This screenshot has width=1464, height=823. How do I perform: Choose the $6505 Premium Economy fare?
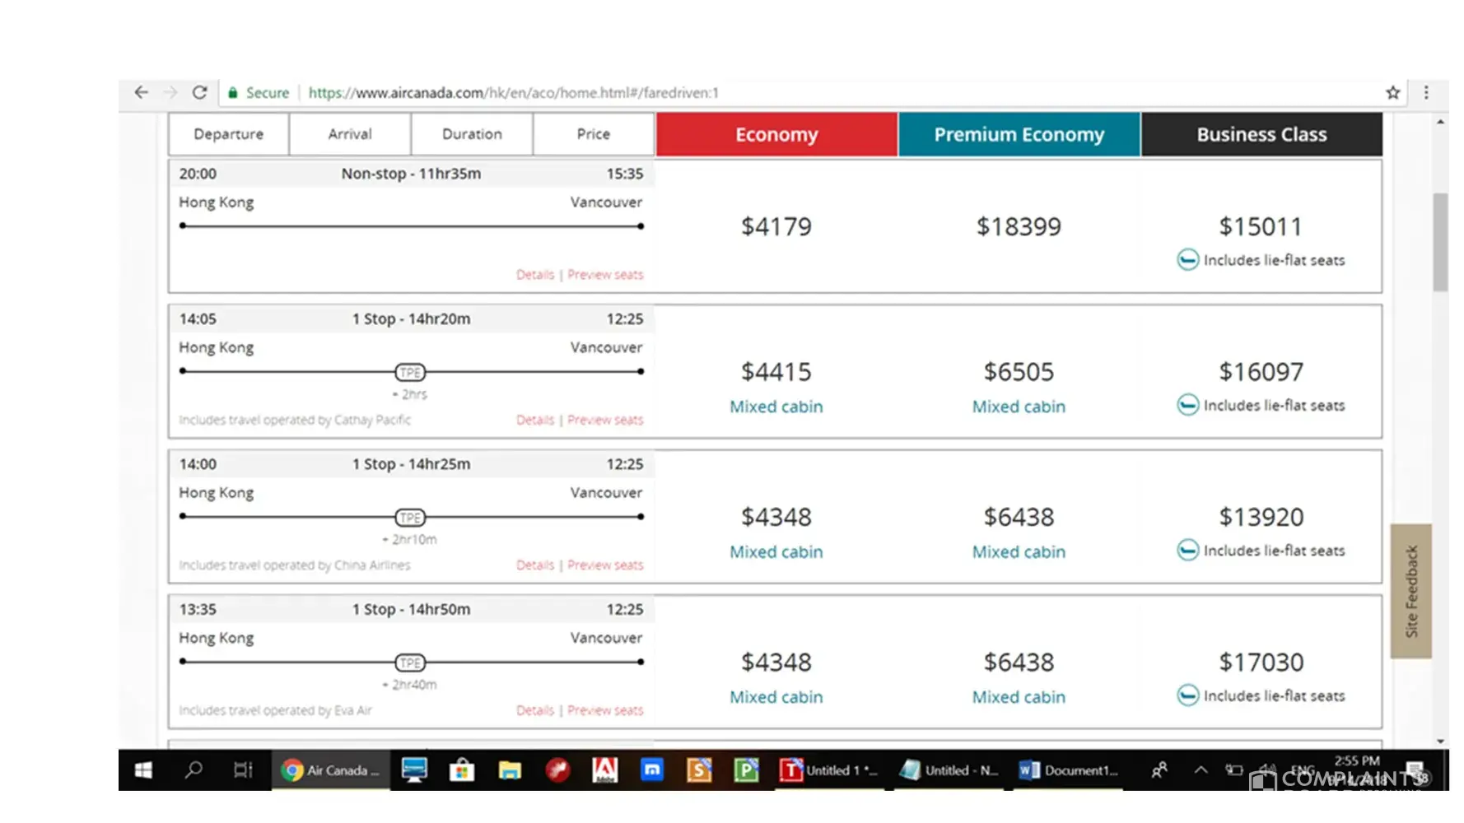[x=1019, y=372]
